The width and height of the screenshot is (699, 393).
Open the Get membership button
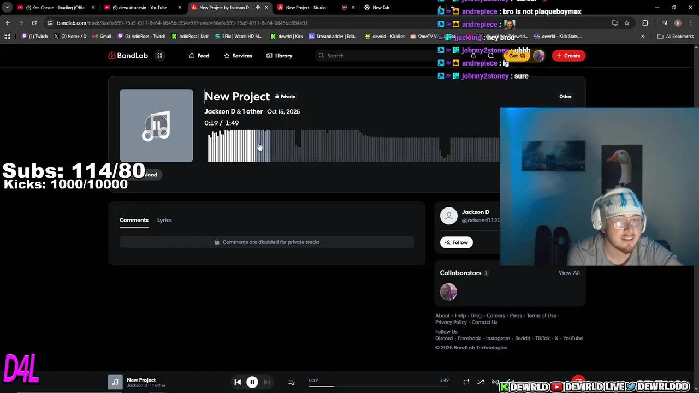(517, 56)
